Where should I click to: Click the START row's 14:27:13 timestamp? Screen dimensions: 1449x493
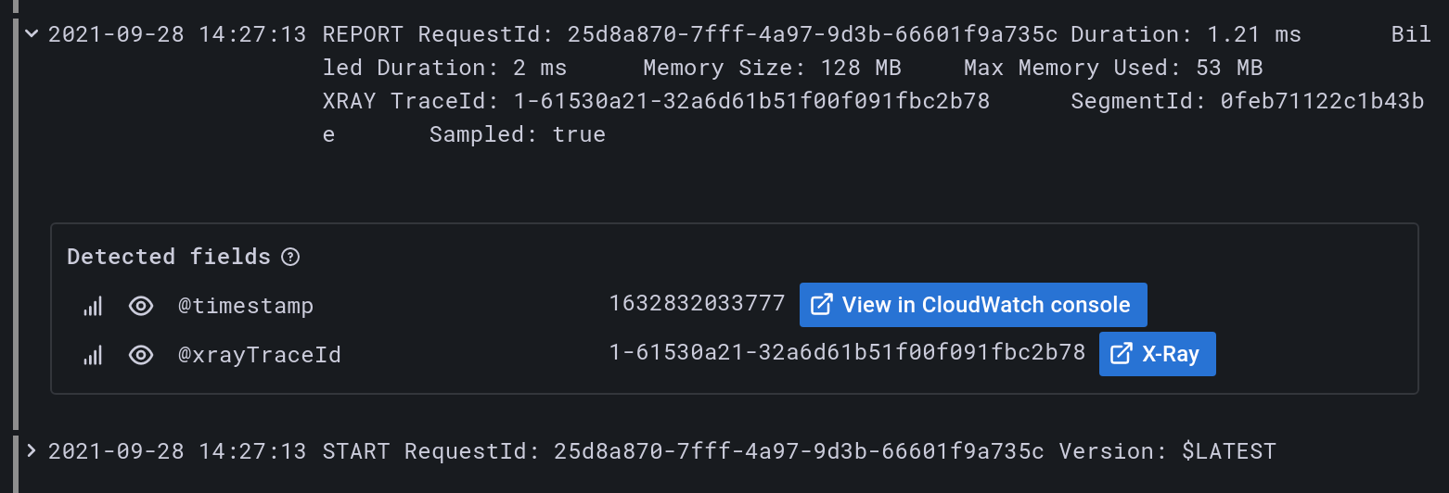[x=176, y=451]
